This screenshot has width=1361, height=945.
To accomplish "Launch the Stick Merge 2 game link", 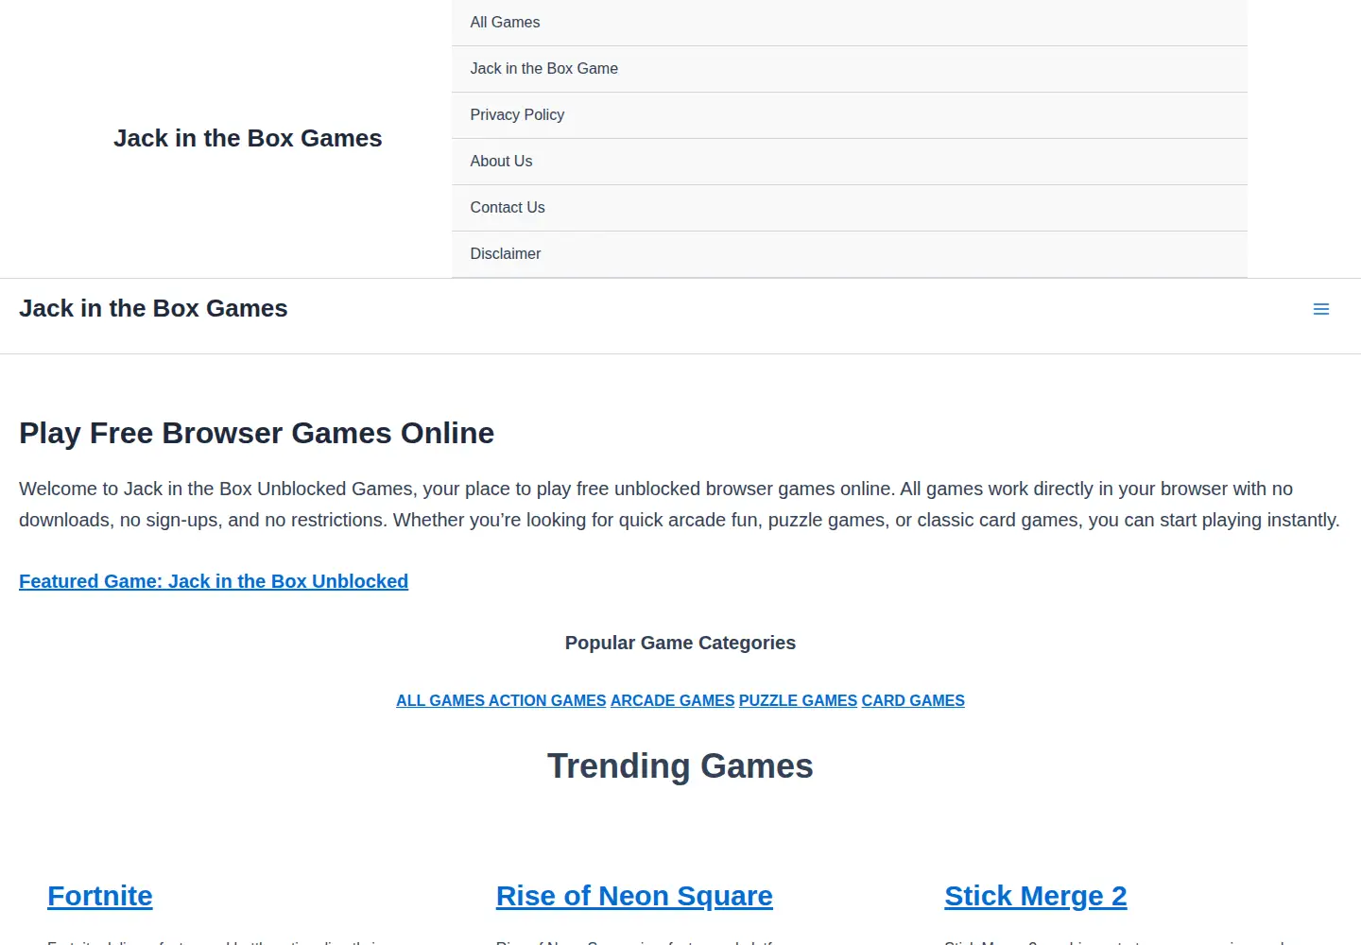I will (1036, 895).
